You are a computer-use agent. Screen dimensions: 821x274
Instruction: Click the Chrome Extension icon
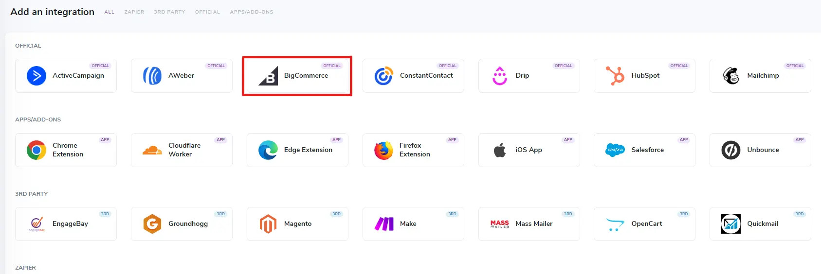click(36, 150)
